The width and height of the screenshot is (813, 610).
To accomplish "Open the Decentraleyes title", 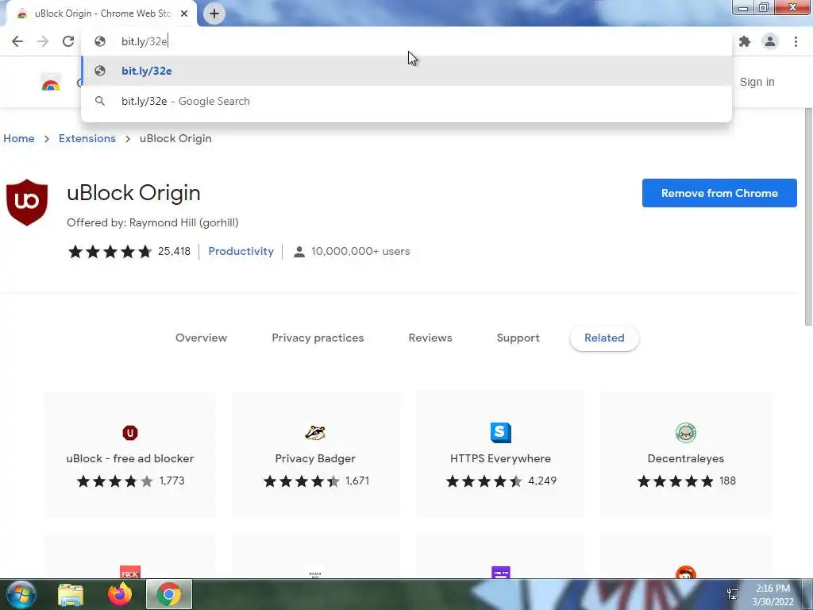I will (x=686, y=458).
